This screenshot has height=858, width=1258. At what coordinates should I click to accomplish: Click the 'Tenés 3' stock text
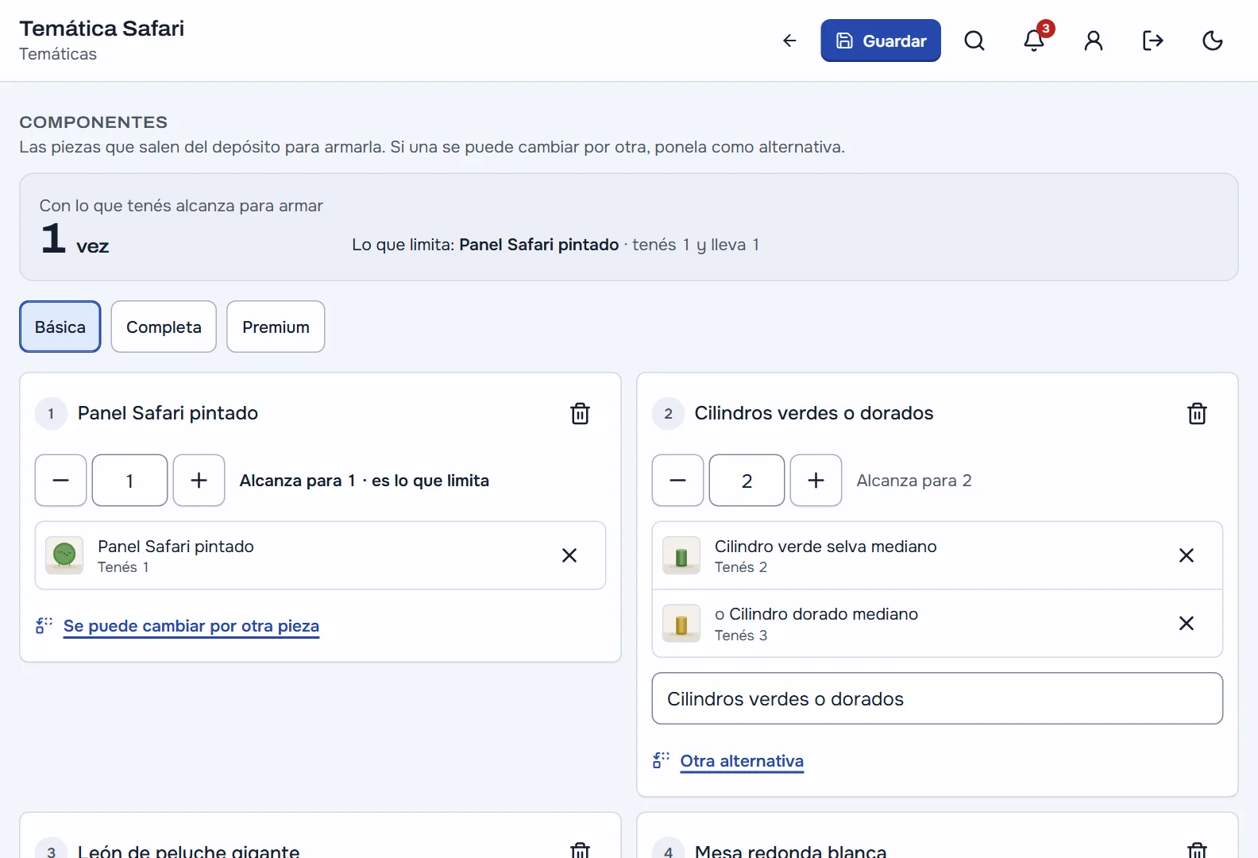[x=741, y=636]
